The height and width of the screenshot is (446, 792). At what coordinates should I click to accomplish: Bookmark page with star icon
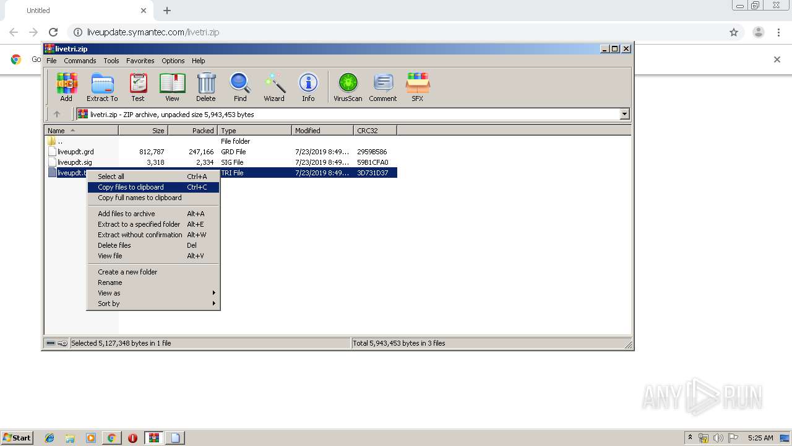pyautogui.click(x=734, y=32)
